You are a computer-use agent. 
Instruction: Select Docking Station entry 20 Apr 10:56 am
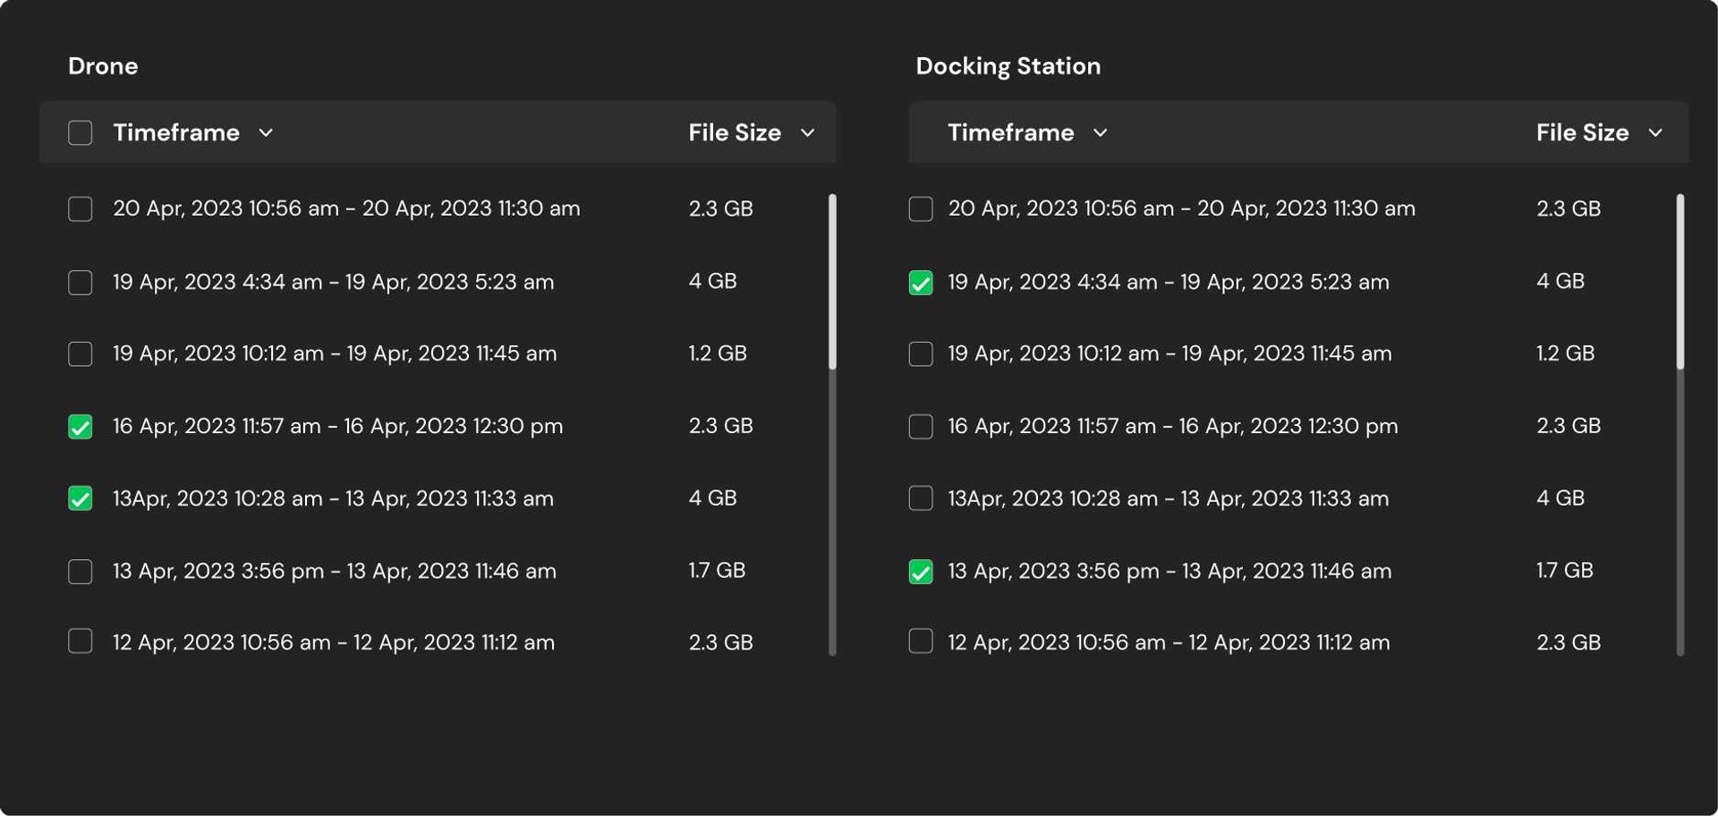click(1182, 208)
